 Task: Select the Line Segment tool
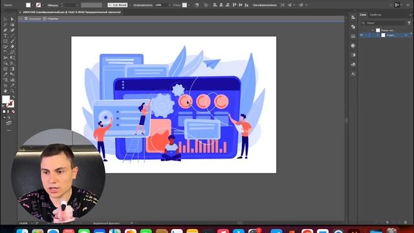click(x=12, y=36)
